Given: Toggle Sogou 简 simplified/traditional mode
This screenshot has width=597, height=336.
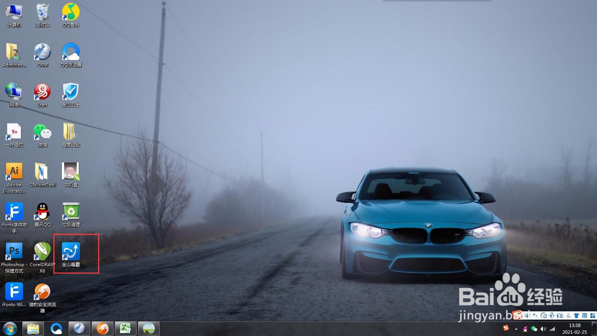Looking at the screenshot, I should [x=584, y=316].
